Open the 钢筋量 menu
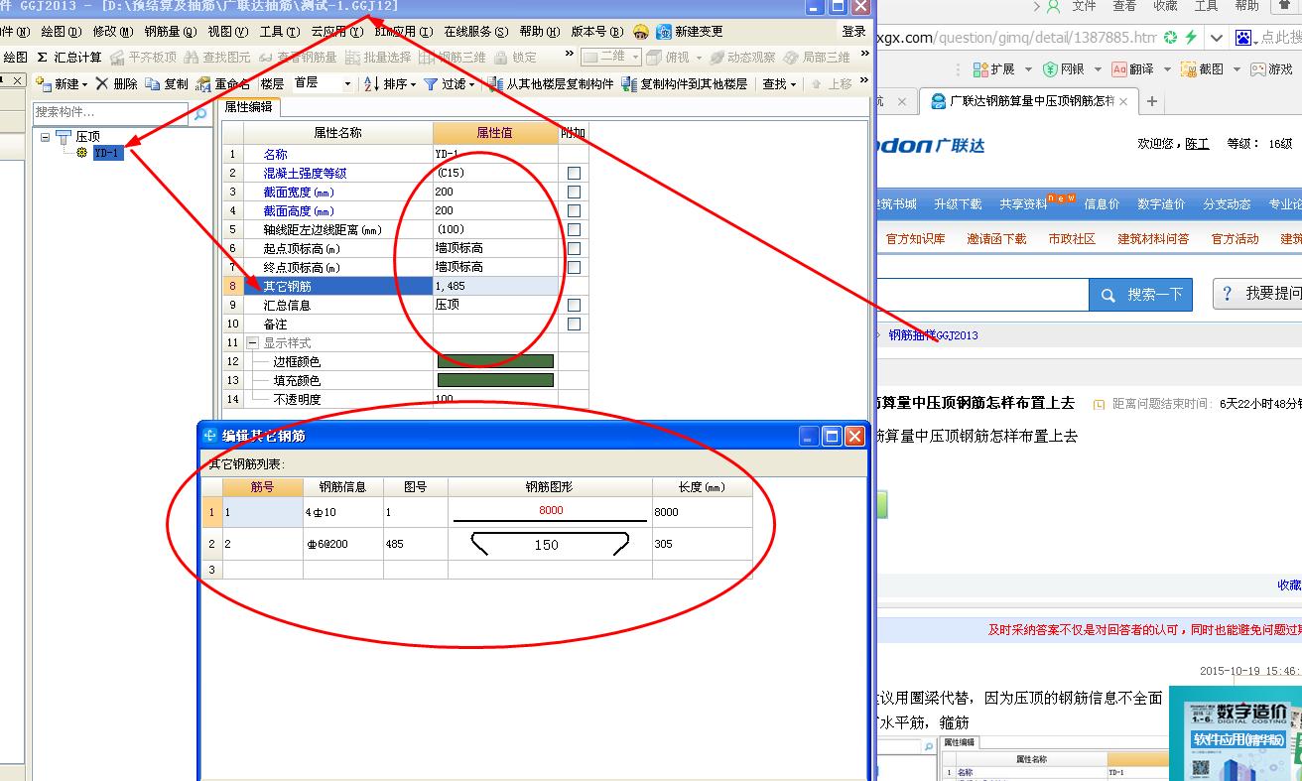1302x781 pixels. [x=170, y=32]
